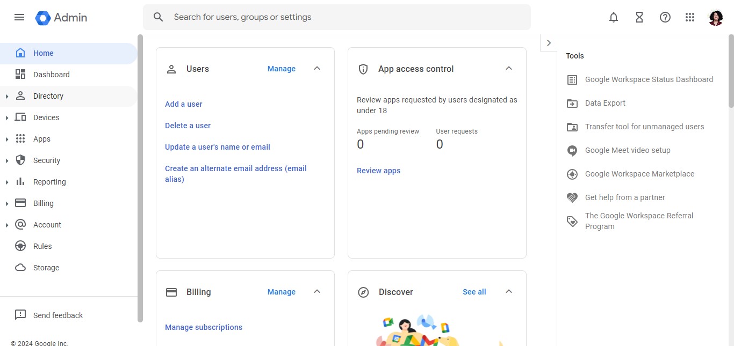The height and width of the screenshot is (346, 734).
Task: Click the Add a user link
Action: coord(184,104)
